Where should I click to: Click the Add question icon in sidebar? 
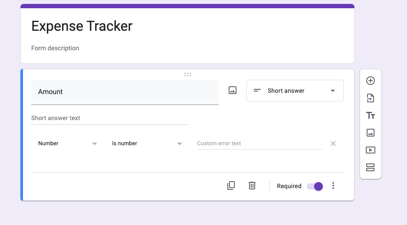click(x=370, y=81)
